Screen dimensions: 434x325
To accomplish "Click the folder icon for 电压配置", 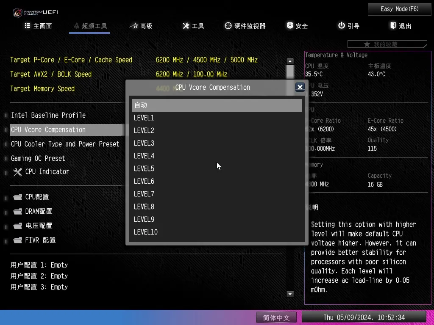I will [x=18, y=226].
